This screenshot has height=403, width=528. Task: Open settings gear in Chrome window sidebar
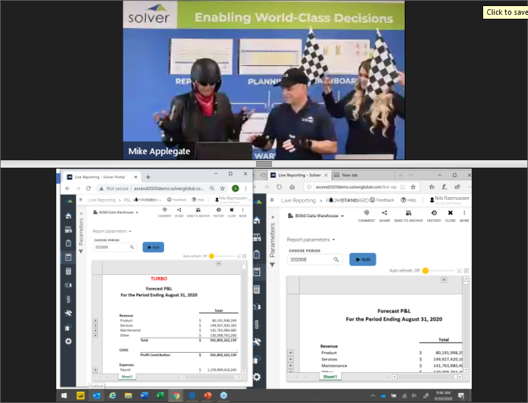(x=68, y=341)
